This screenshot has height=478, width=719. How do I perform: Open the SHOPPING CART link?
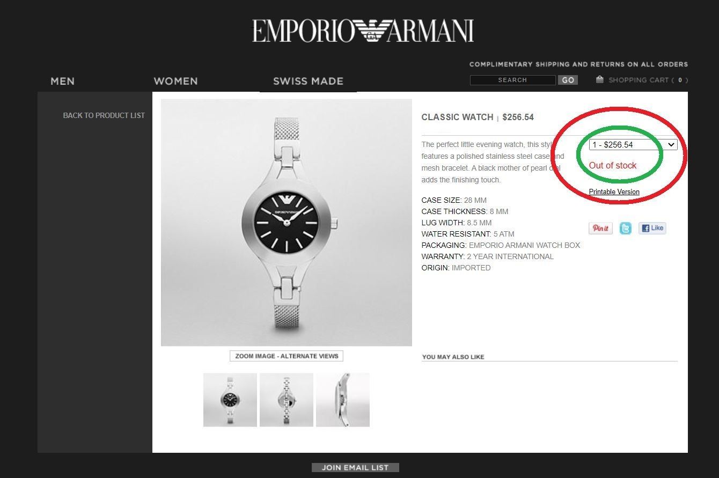pyautogui.click(x=648, y=80)
